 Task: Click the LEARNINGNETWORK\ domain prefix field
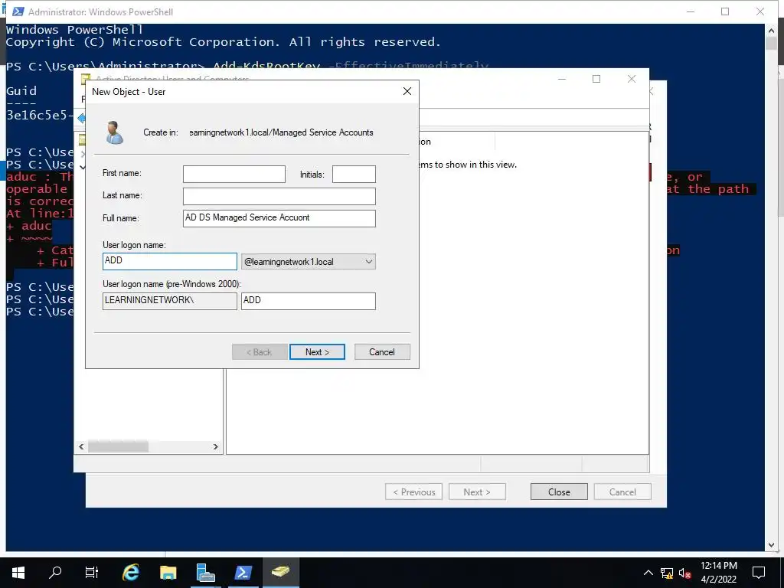[169, 300]
